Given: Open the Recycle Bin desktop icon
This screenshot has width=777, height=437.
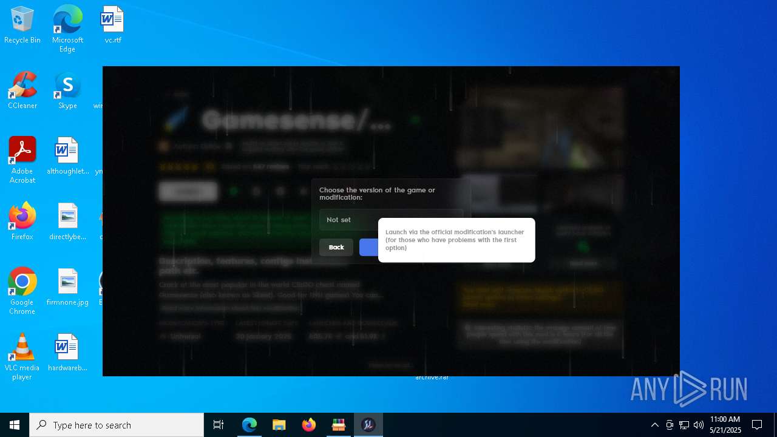Looking at the screenshot, I should pyautogui.click(x=22, y=25).
